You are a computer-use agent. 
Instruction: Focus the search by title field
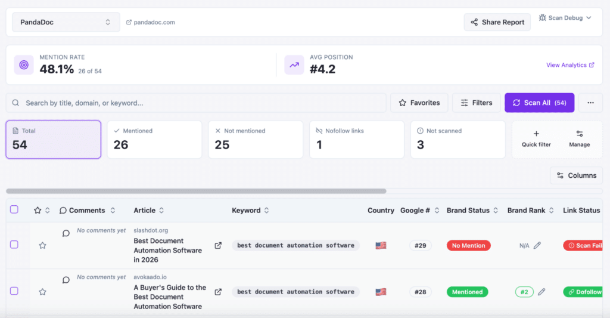coord(196,103)
